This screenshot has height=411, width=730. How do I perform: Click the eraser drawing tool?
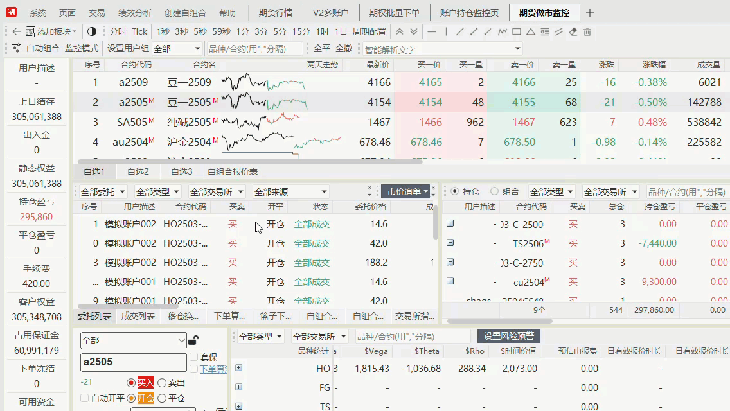(x=573, y=31)
